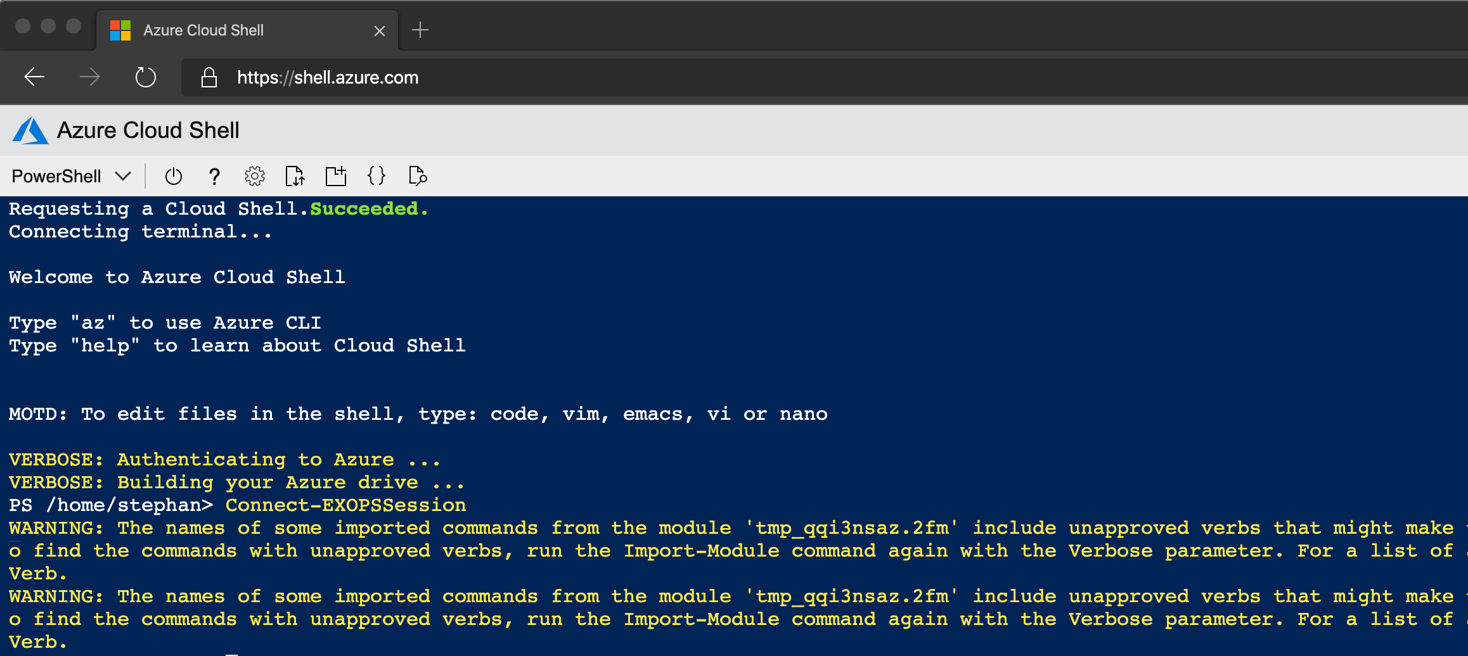Click the Azure logo in the header
The image size is (1468, 656).
(30, 130)
